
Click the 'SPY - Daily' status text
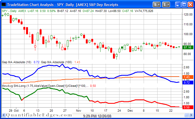[9, 11]
